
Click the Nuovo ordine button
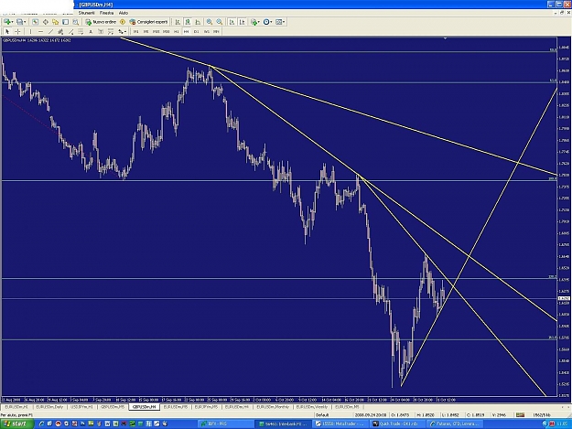pyautogui.click(x=101, y=22)
